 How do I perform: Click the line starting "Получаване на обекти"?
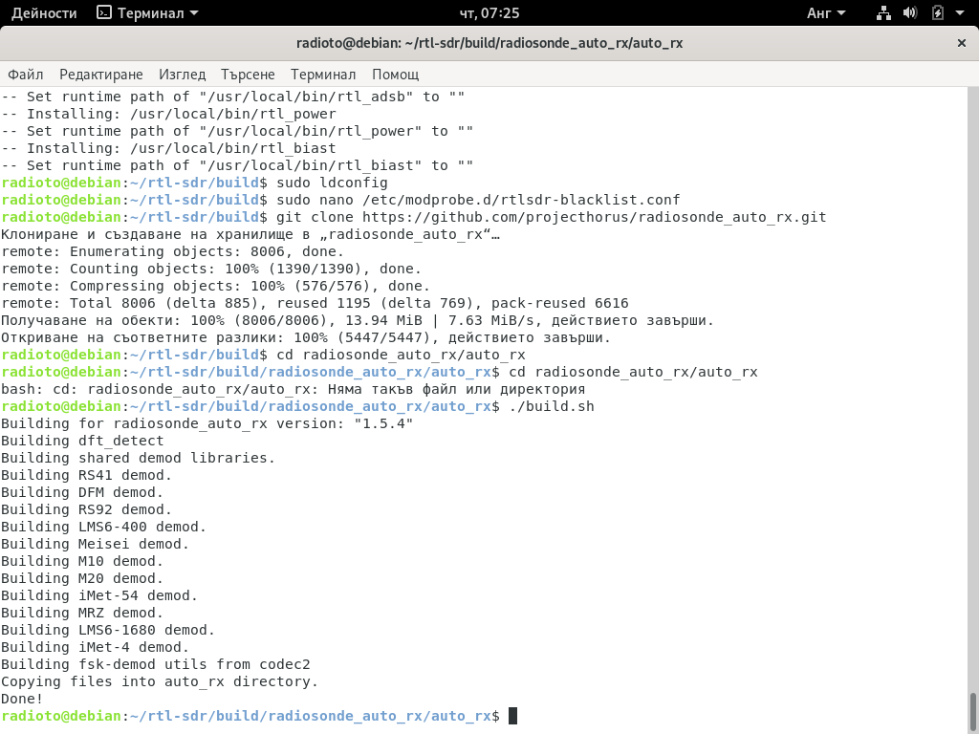[358, 320]
